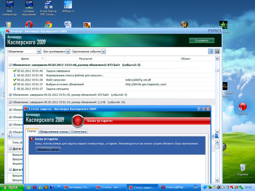
Task: Sort by the Результат column header
Action: 85,59
